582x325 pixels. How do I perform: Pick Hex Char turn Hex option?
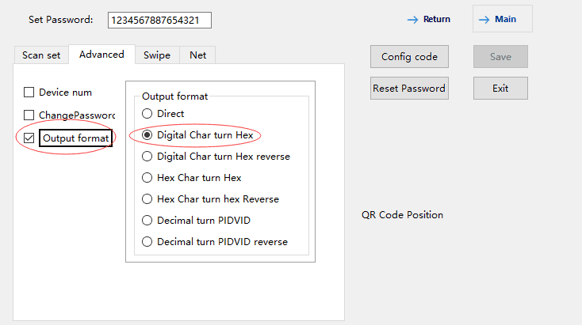click(147, 178)
